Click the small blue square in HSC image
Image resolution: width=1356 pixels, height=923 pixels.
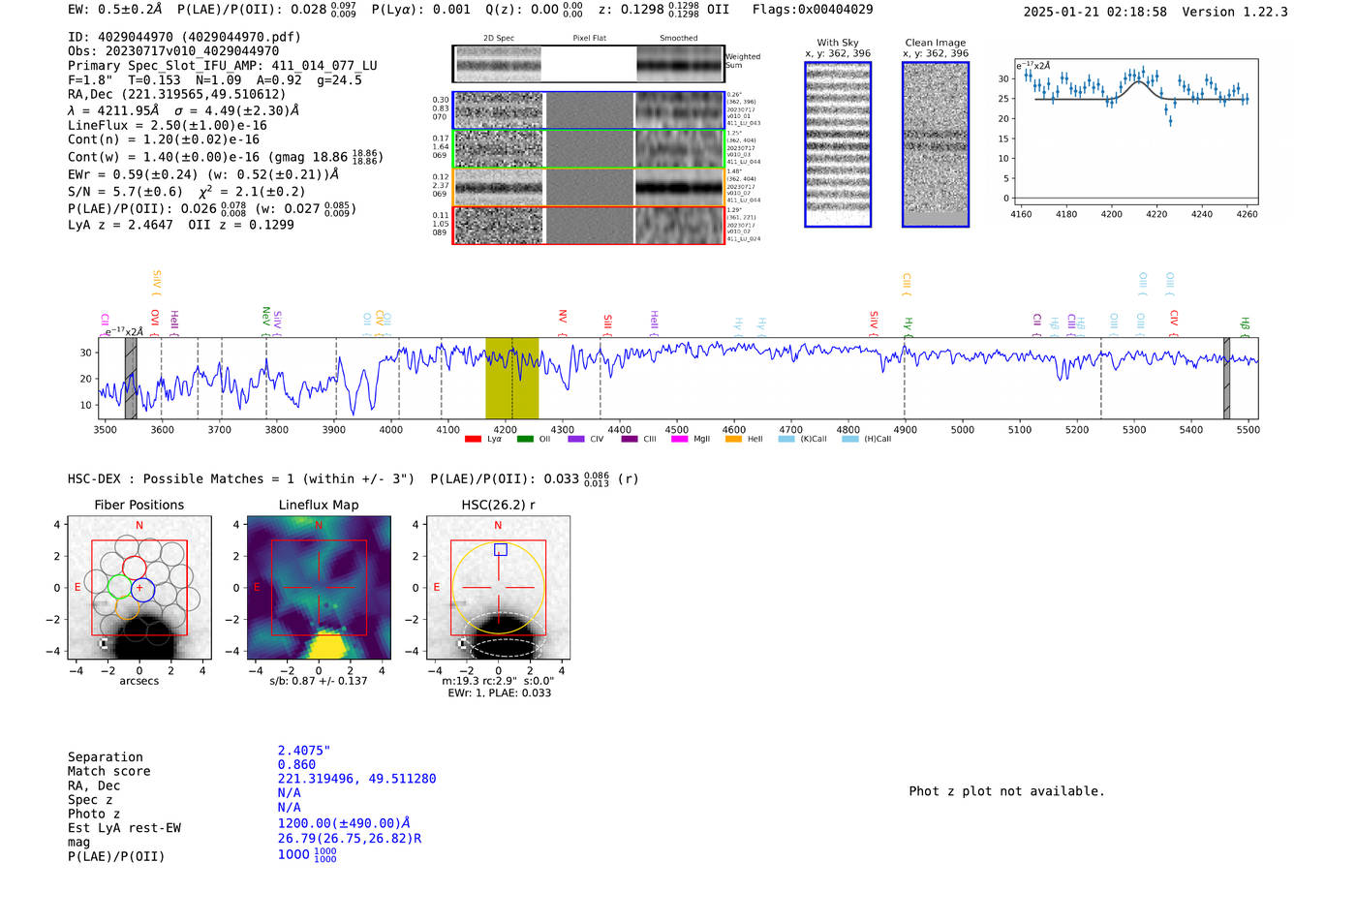[500, 550]
